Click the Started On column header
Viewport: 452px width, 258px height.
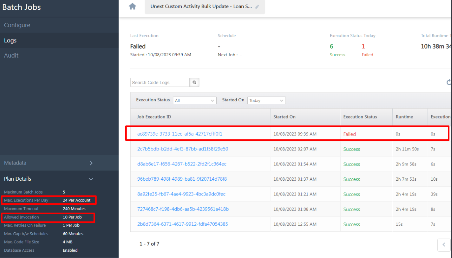(285, 117)
